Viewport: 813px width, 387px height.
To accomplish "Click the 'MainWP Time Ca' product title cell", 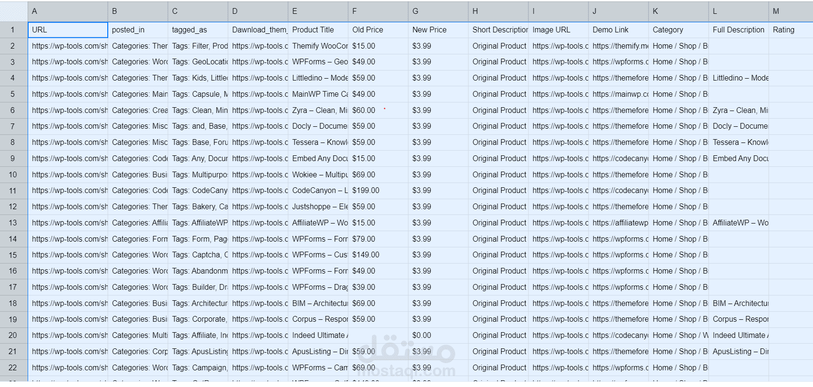I will 318,94.
